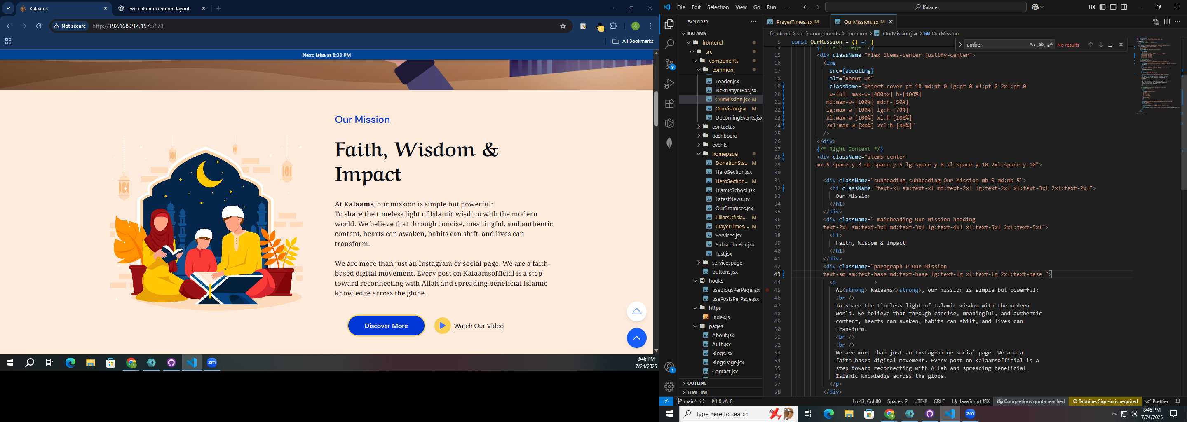Open the Run menu
The image size is (1187, 422).
772,7
